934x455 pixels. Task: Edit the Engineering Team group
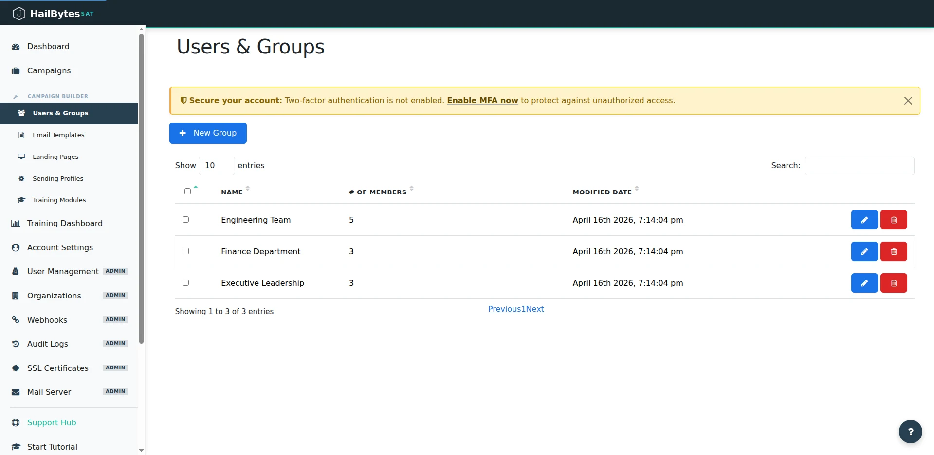(x=864, y=220)
